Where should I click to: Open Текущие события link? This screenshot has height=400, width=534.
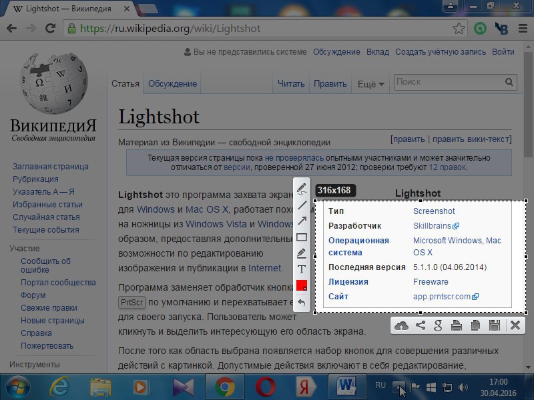coord(45,229)
